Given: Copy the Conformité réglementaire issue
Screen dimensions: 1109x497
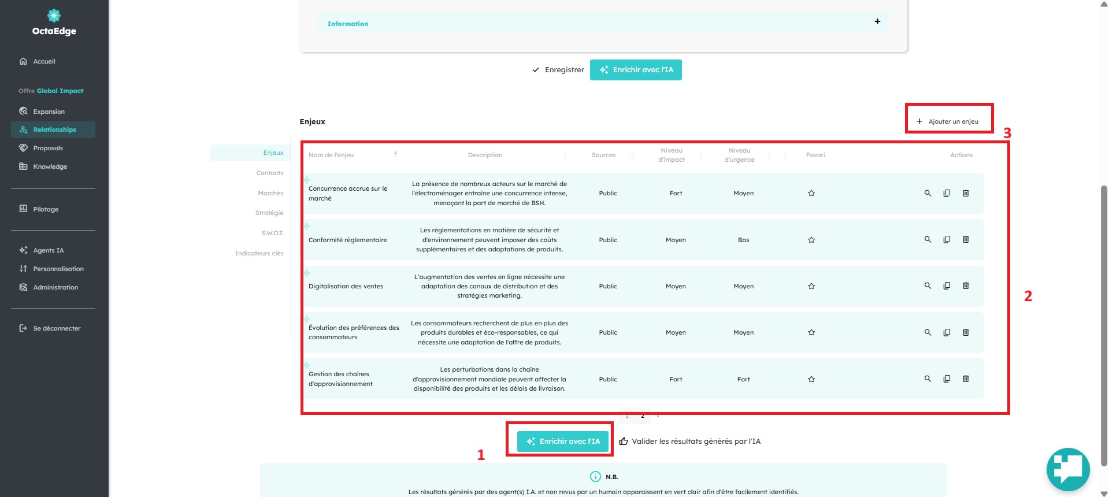Looking at the screenshot, I should (947, 239).
